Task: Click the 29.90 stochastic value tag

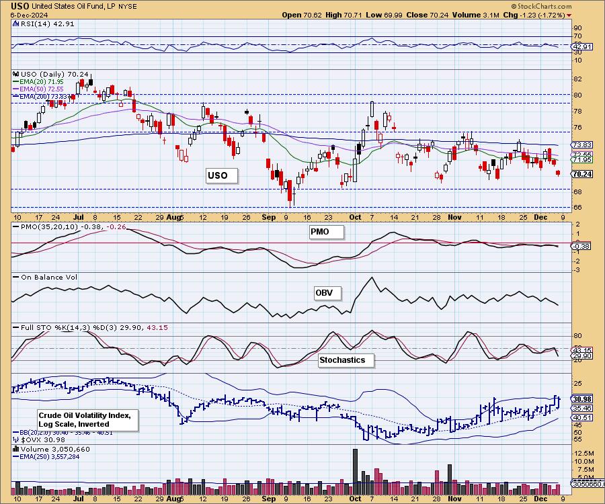Action: pos(582,356)
